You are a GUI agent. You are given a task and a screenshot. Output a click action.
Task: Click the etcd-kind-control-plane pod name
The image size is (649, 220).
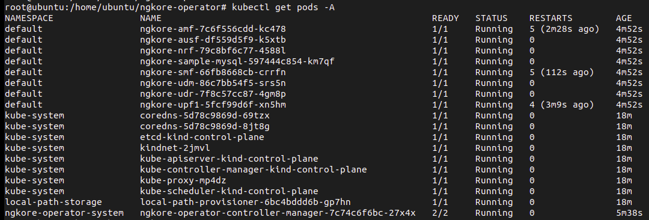pos(202,136)
